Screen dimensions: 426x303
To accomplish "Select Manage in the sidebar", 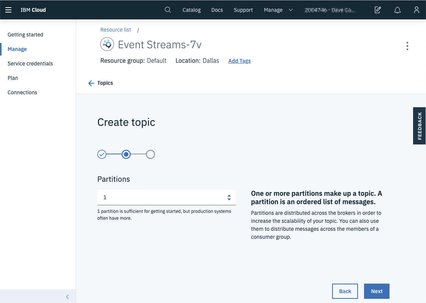I will (x=17, y=49).
